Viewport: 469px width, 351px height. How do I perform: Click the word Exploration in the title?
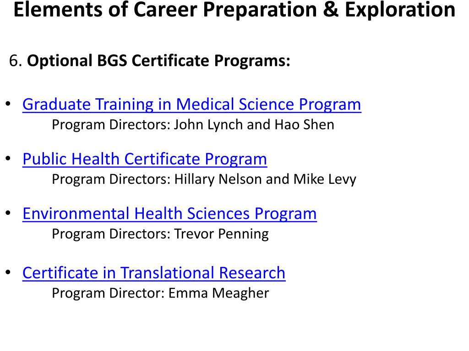pos(400,10)
